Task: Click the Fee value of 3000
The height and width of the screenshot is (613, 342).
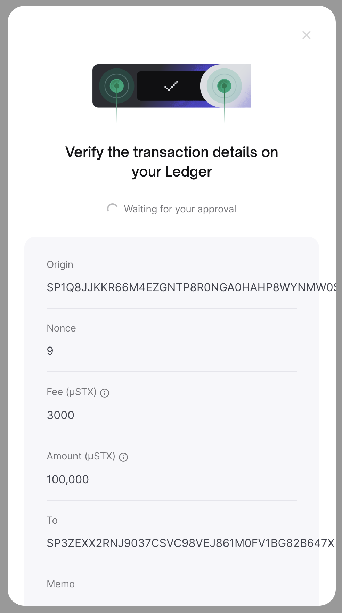Action: click(x=60, y=415)
